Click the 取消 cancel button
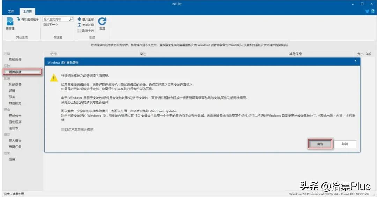Screen dimensions: 377x197 click(345, 144)
